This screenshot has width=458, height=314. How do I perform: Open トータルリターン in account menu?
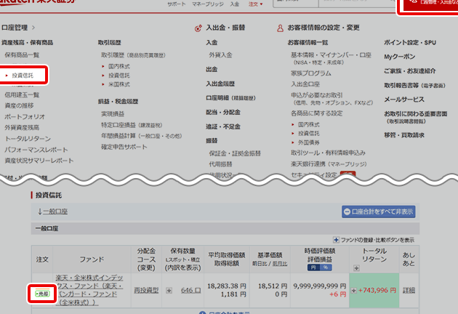coord(28,138)
